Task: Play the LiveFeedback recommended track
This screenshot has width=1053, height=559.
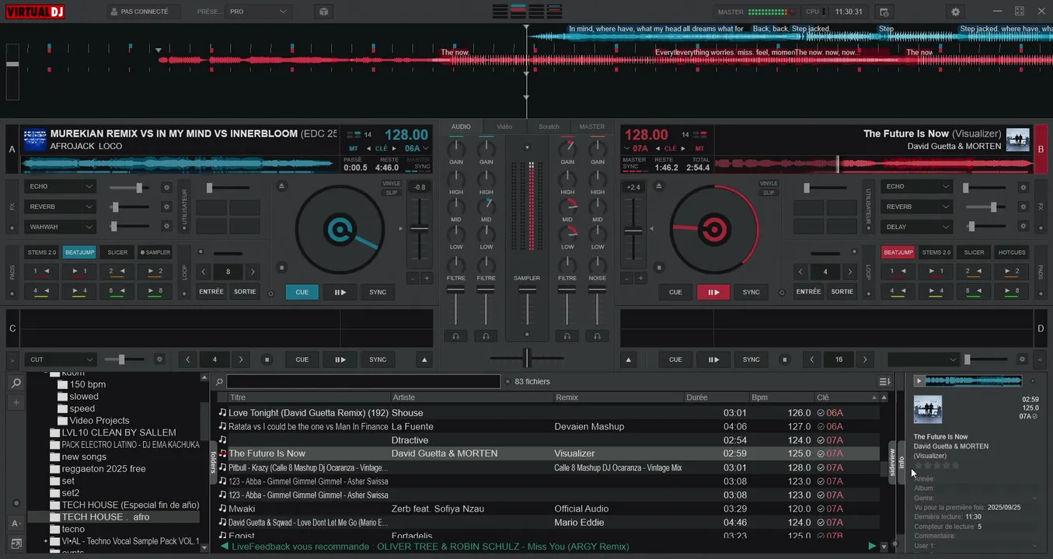Action: pyautogui.click(x=872, y=547)
